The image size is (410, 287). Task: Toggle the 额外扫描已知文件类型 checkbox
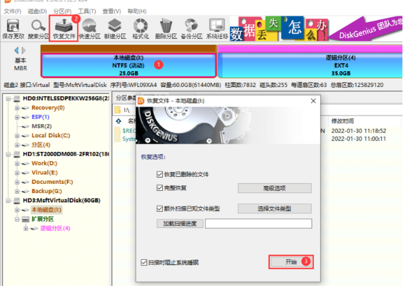tap(160, 208)
